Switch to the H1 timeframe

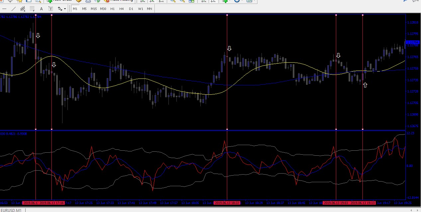(112, 9)
